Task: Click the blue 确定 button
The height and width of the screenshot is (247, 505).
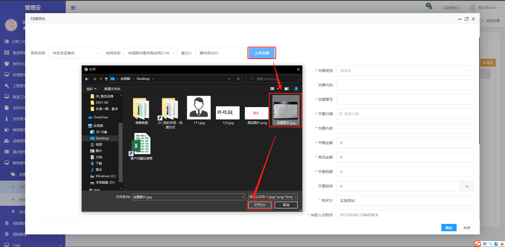Action: tap(449, 228)
